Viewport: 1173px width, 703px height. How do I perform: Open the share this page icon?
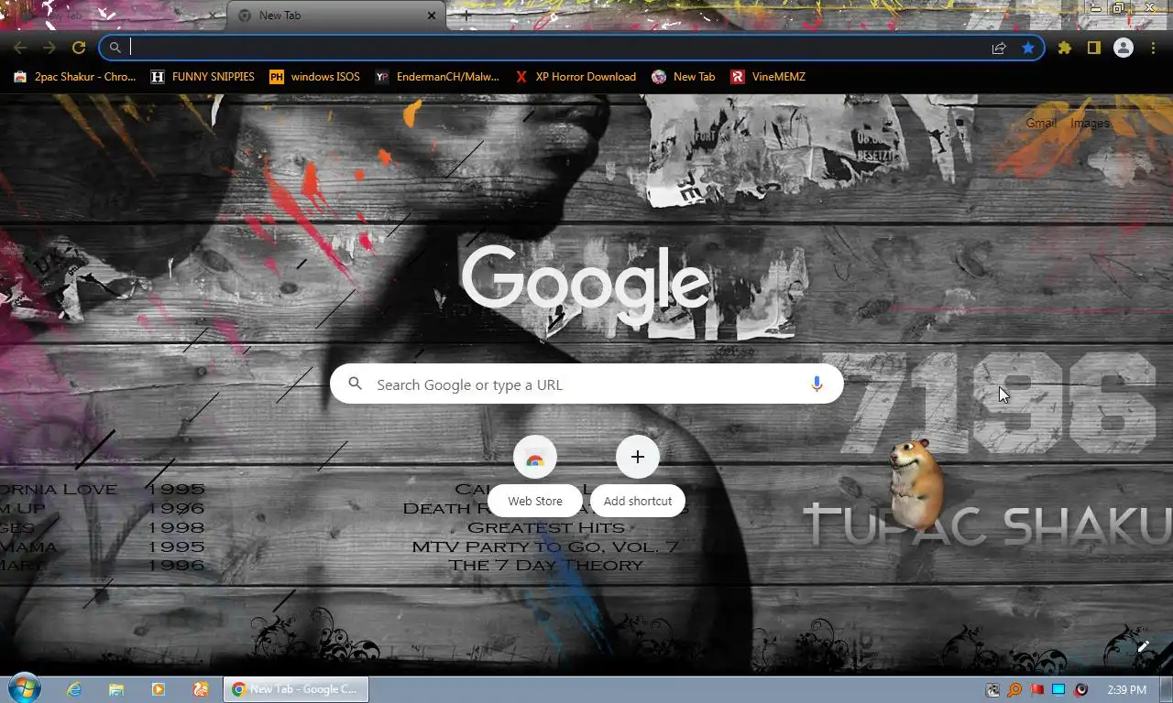coord(999,48)
